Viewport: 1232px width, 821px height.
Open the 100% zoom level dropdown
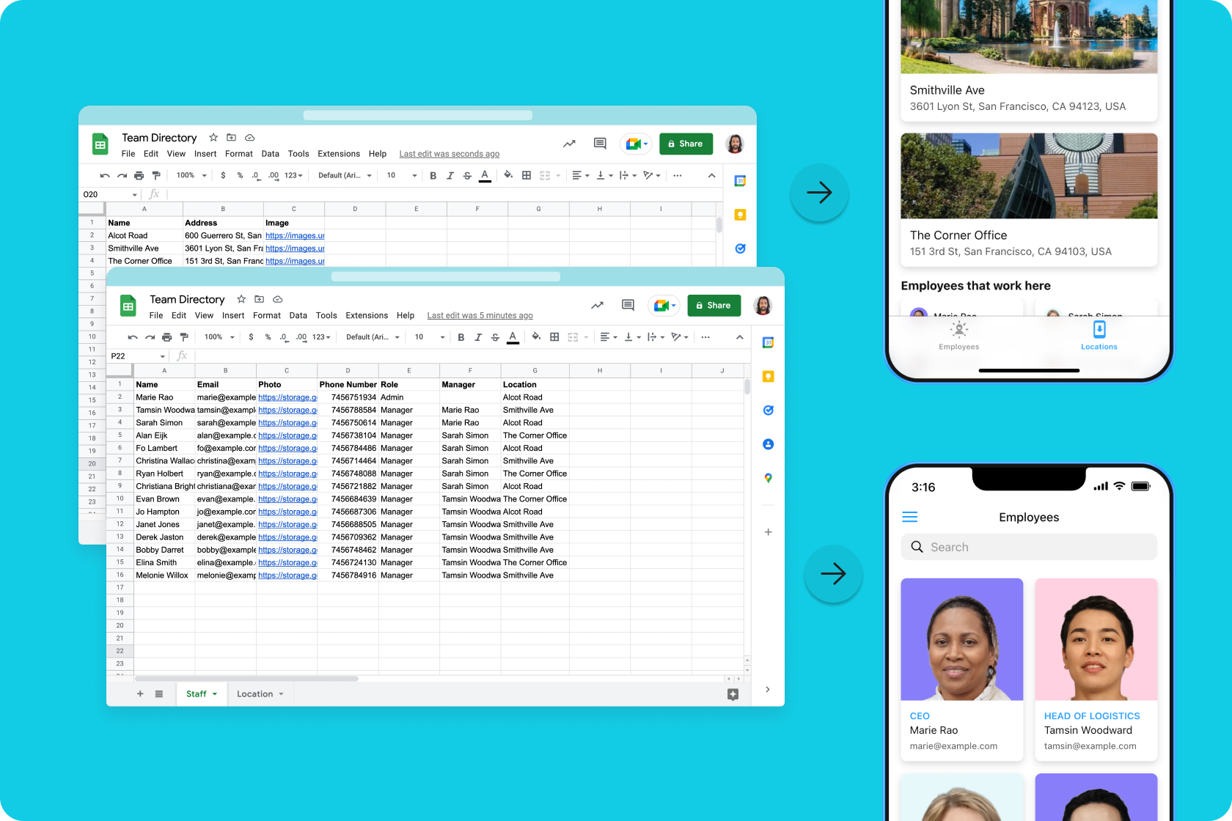[x=218, y=337]
